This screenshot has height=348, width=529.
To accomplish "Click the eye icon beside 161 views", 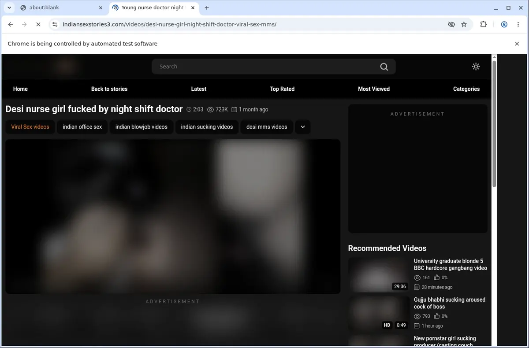I will coord(417,278).
